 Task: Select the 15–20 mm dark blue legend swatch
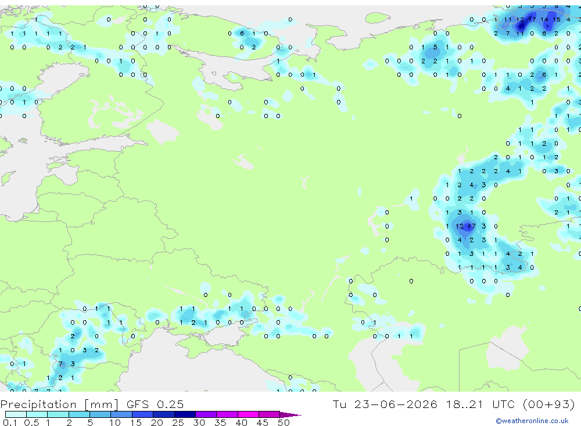coord(142,414)
